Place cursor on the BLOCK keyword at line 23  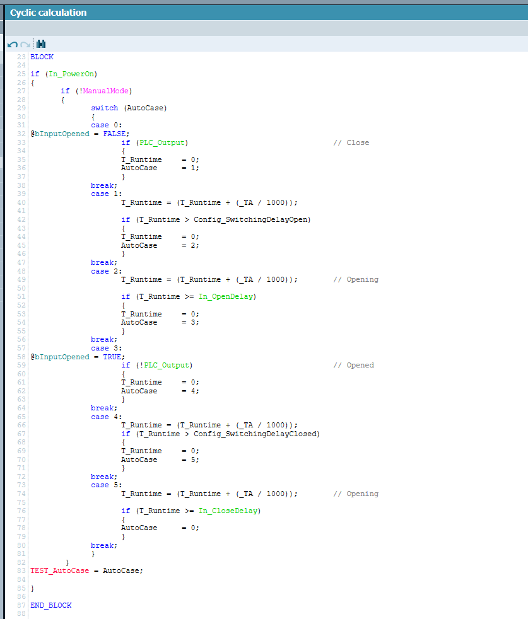pyautogui.click(x=42, y=57)
